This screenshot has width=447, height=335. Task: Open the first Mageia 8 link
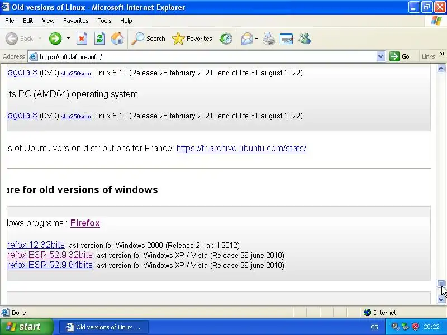point(22,73)
